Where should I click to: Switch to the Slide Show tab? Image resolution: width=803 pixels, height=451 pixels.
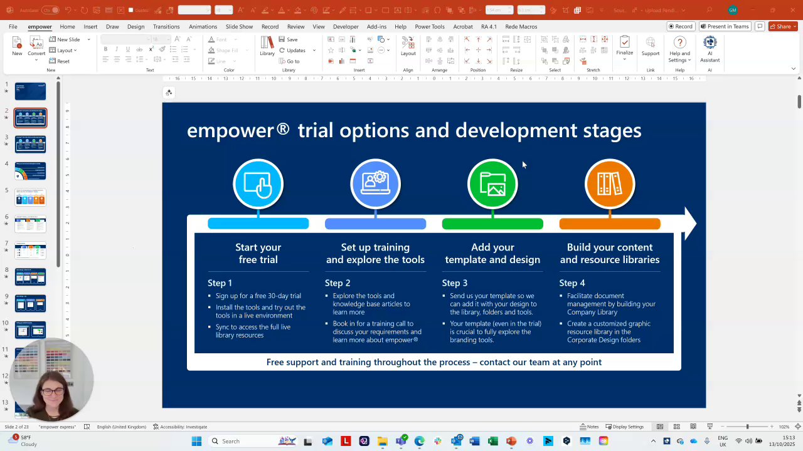tap(239, 26)
